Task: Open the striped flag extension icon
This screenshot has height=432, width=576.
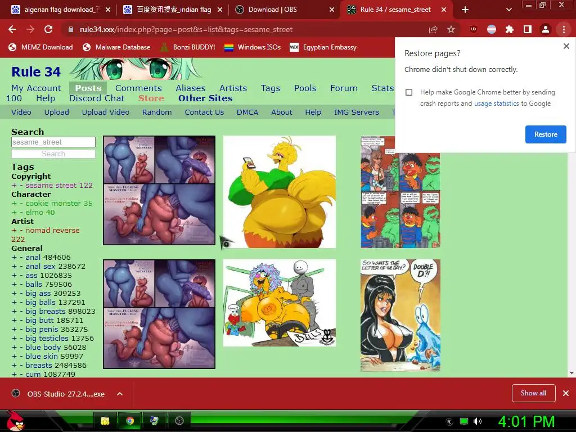Action: pos(492,29)
